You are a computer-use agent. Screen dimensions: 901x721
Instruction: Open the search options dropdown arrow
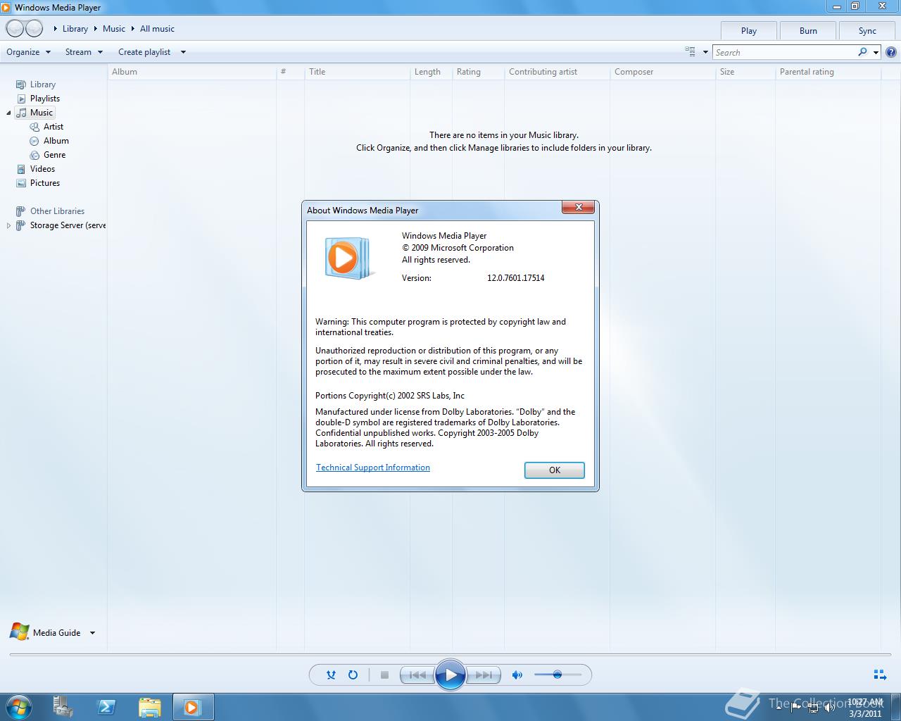click(x=876, y=52)
